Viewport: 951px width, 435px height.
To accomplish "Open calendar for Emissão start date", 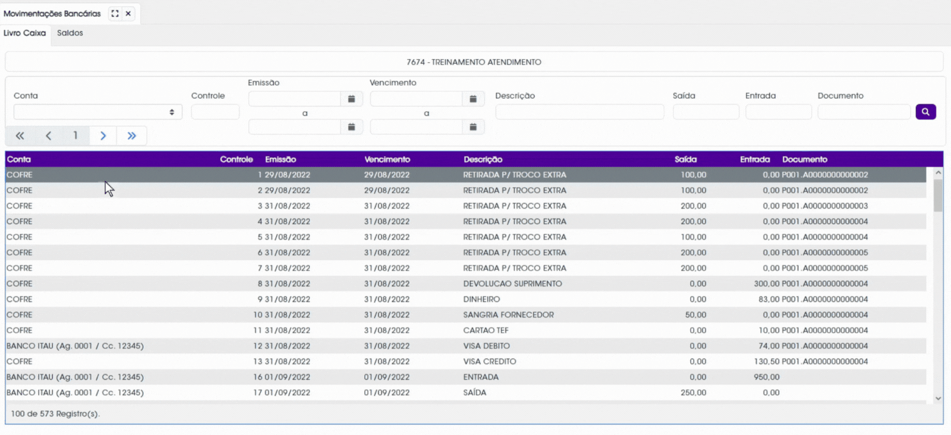I will tap(351, 99).
